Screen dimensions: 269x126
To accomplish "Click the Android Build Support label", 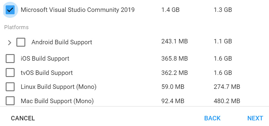I will click(62, 42).
